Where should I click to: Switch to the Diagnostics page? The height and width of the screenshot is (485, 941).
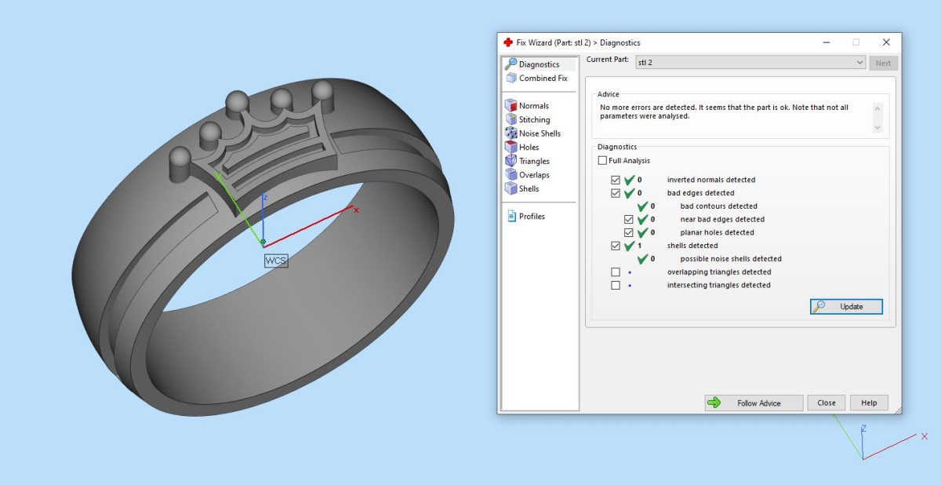tap(540, 64)
